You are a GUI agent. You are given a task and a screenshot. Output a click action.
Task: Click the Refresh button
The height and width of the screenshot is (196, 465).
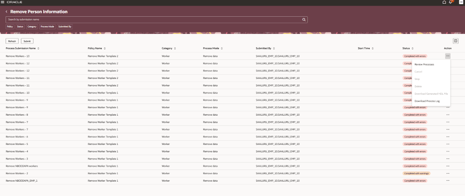[x=12, y=41]
